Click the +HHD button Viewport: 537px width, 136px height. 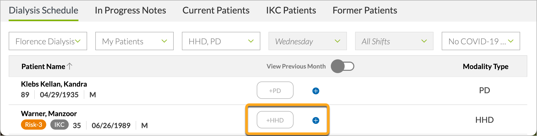point(275,120)
